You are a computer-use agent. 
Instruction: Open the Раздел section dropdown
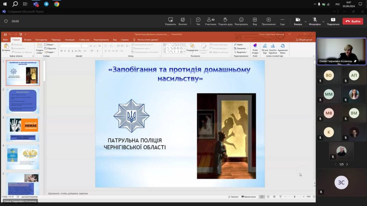(49, 52)
